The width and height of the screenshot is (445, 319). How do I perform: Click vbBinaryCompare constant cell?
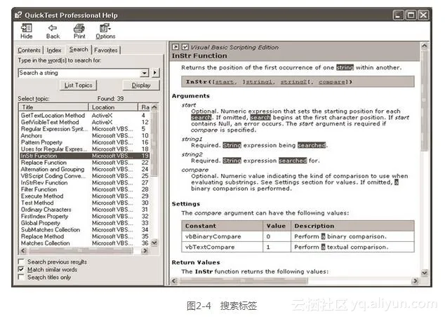(x=222, y=236)
